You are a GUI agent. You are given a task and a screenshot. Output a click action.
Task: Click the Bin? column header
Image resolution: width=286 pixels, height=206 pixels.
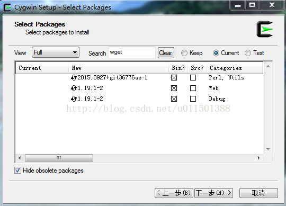click(x=178, y=68)
